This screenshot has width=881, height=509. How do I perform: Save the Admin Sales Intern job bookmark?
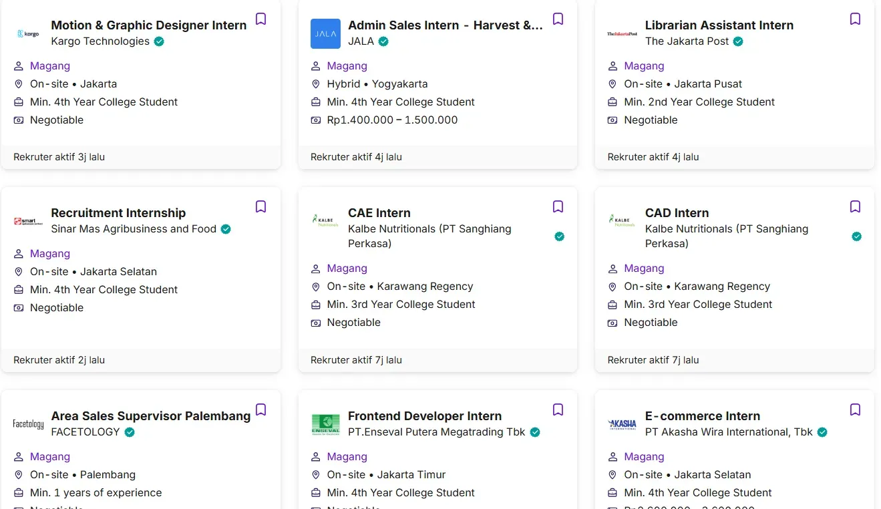click(558, 19)
